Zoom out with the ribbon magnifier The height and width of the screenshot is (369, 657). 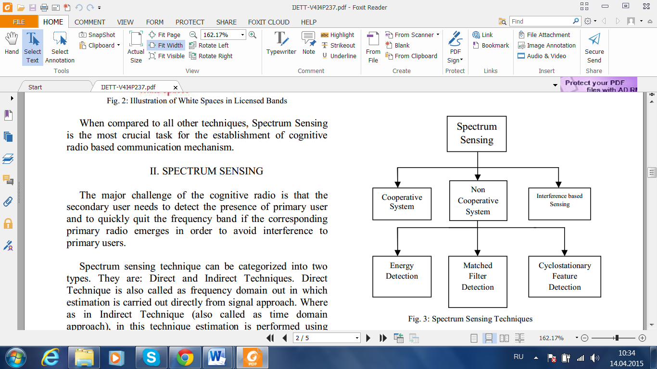(193, 35)
